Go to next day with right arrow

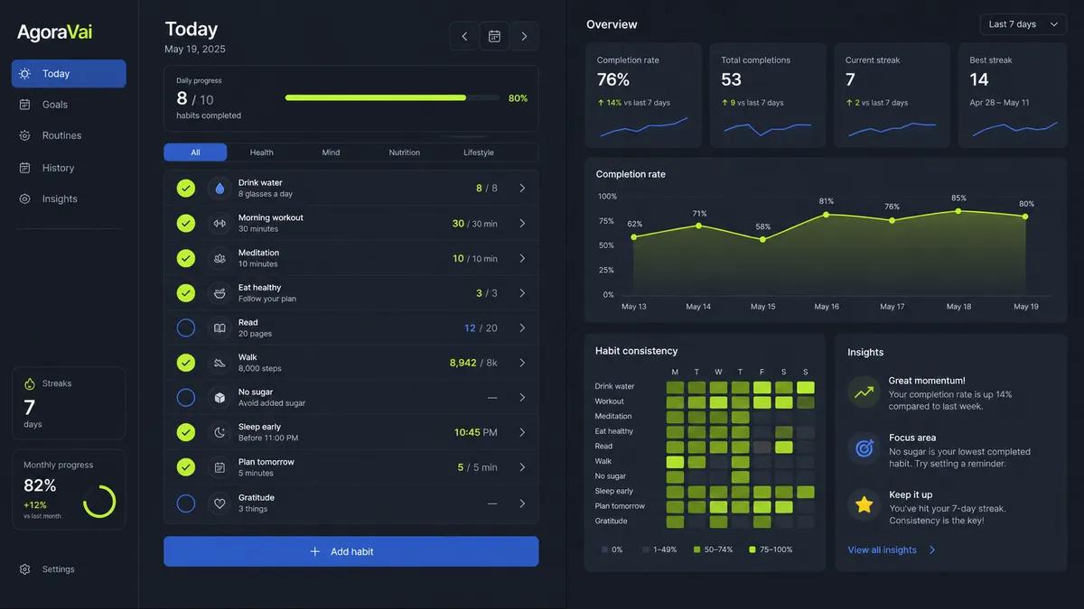click(x=524, y=36)
